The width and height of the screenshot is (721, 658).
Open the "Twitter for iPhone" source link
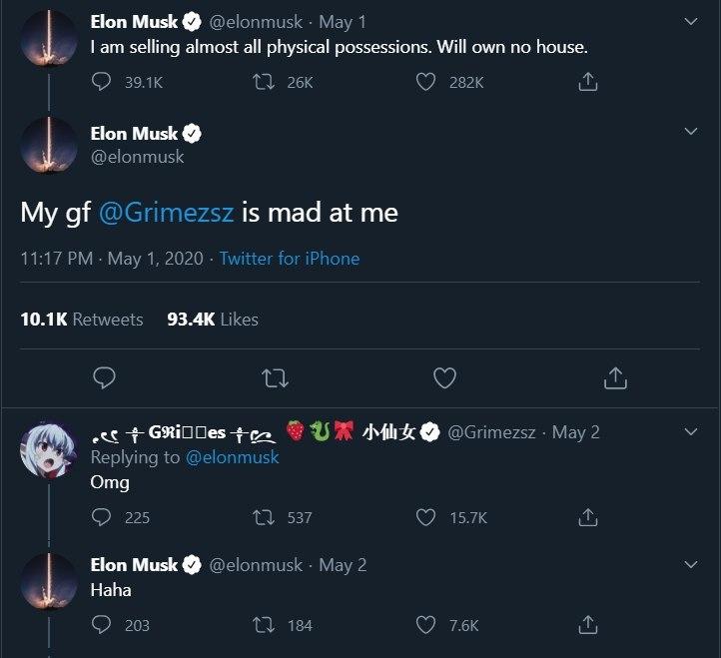290,259
